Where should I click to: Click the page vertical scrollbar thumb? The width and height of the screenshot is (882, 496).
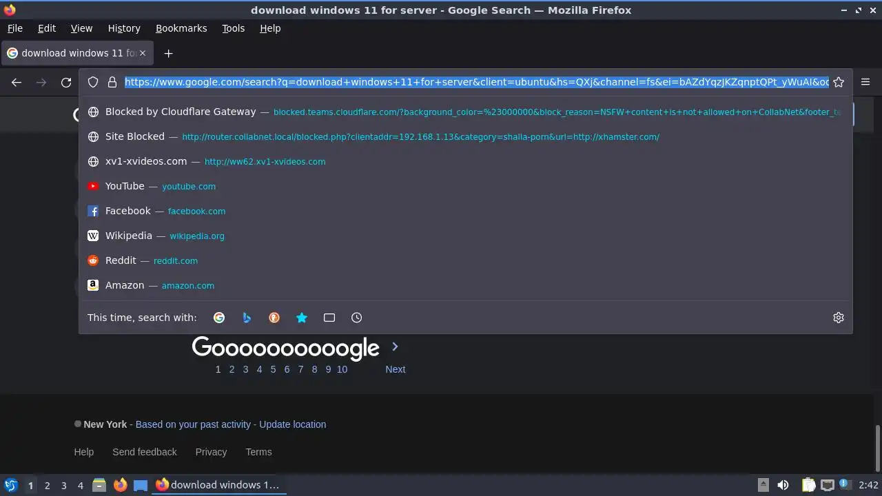click(x=877, y=448)
